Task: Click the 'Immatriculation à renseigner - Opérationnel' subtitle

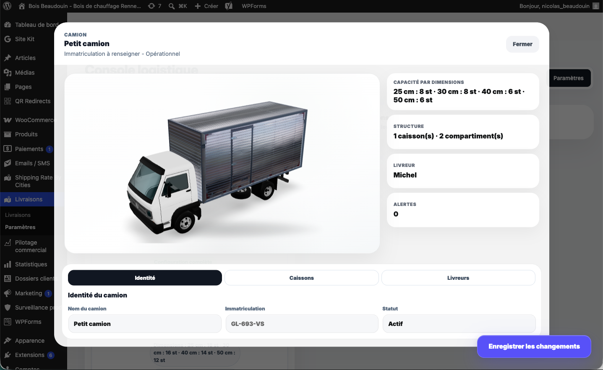Action: (122, 54)
